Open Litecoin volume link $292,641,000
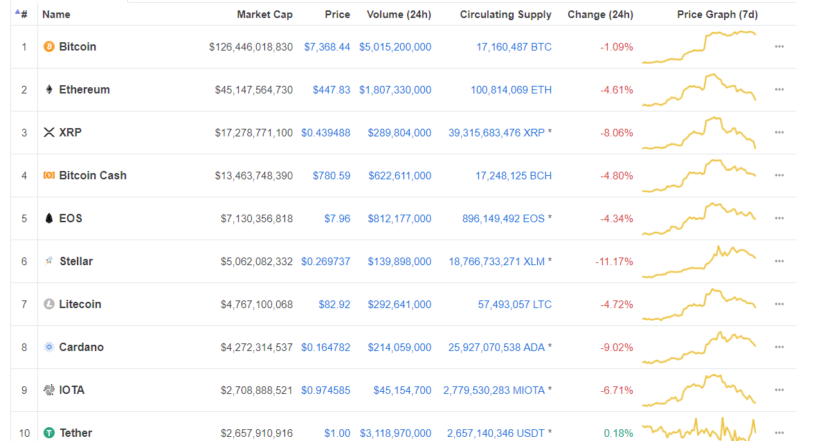The width and height of the screenshot is (814, 441). (399, 305)
